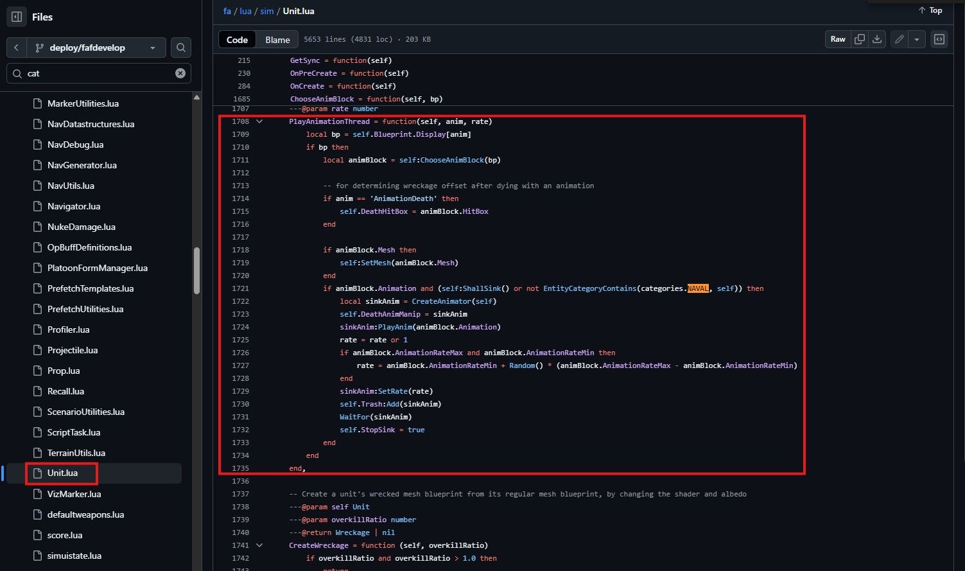The image size is (965, 571).
Task: Open NavDatastructures.lua file
Action: point(91,124)
